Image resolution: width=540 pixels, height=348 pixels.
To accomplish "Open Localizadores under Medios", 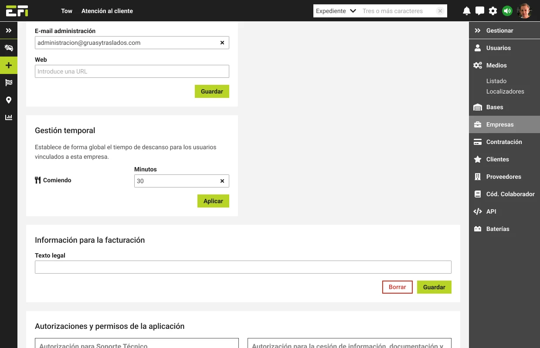I will (x=505, y=91).
